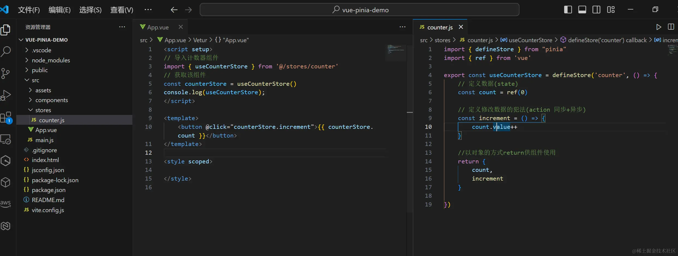Close the counter.js tab
This screenshot has height=256, width=678.
point(461,27)
